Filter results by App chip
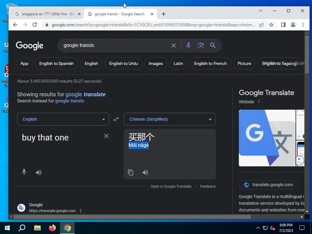The image size is (312, 234). (24, 63)
